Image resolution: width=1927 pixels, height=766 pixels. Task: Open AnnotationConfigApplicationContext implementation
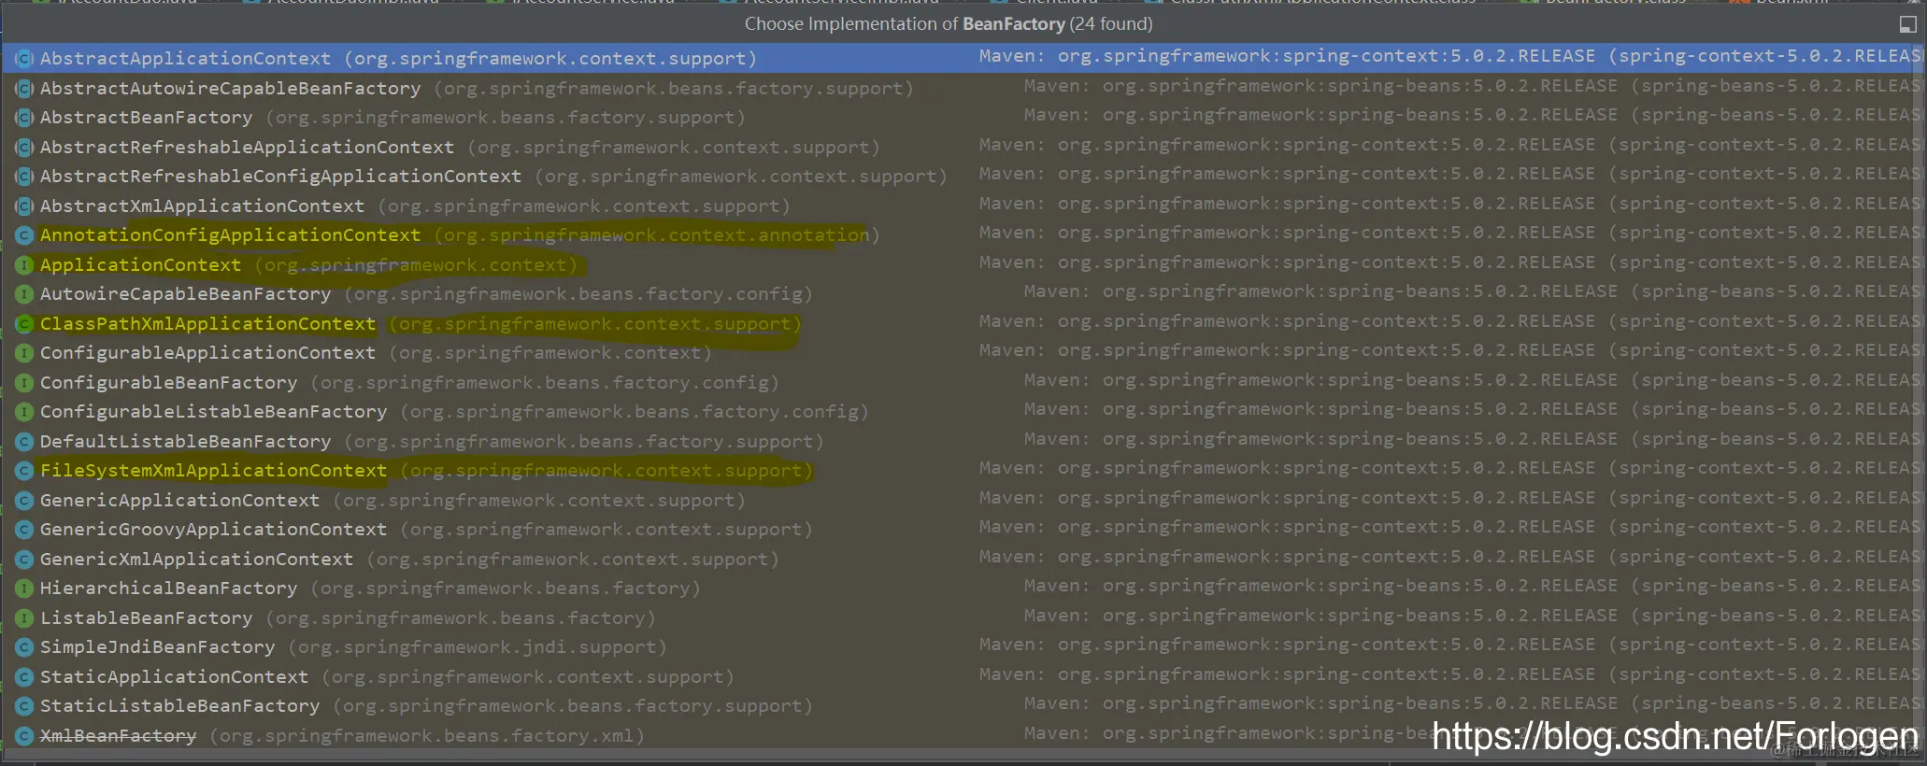click(x=230, y=235)
